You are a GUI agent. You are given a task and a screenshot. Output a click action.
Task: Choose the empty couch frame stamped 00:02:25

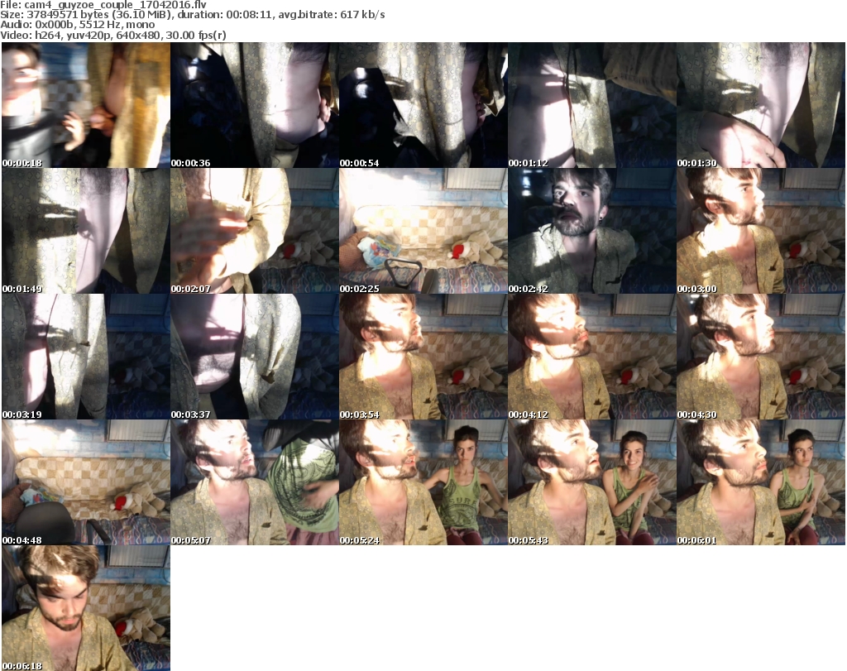423,231
